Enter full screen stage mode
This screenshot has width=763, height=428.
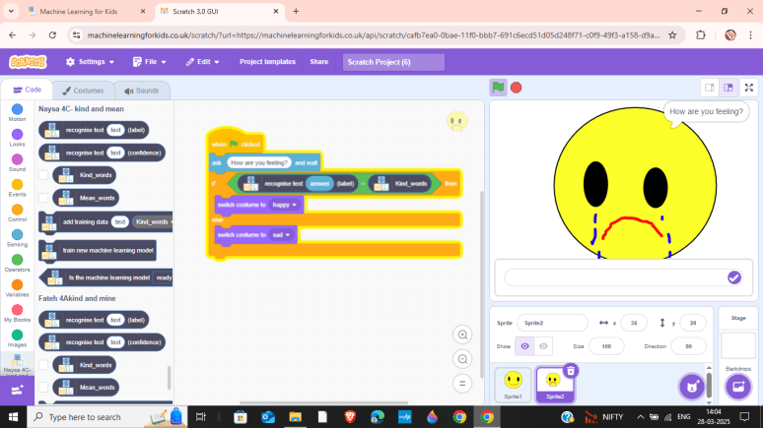749,88
